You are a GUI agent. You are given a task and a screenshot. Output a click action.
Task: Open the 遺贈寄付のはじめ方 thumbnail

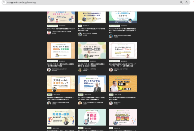click(x=92, y=117)
